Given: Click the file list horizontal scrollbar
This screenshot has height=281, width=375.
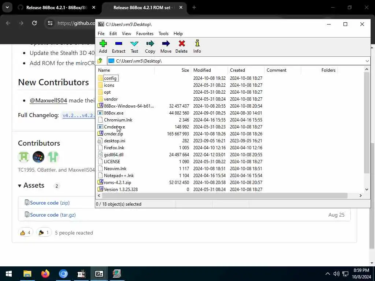Looking at the screenshot, I should (225, 195).
